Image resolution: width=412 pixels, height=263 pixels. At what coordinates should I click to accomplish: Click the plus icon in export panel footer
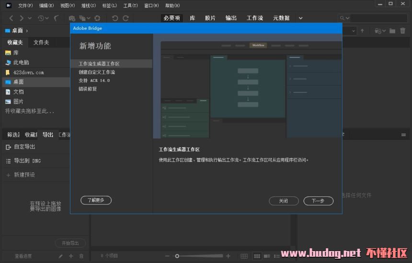pyautogui.click(x=71, y=256)
